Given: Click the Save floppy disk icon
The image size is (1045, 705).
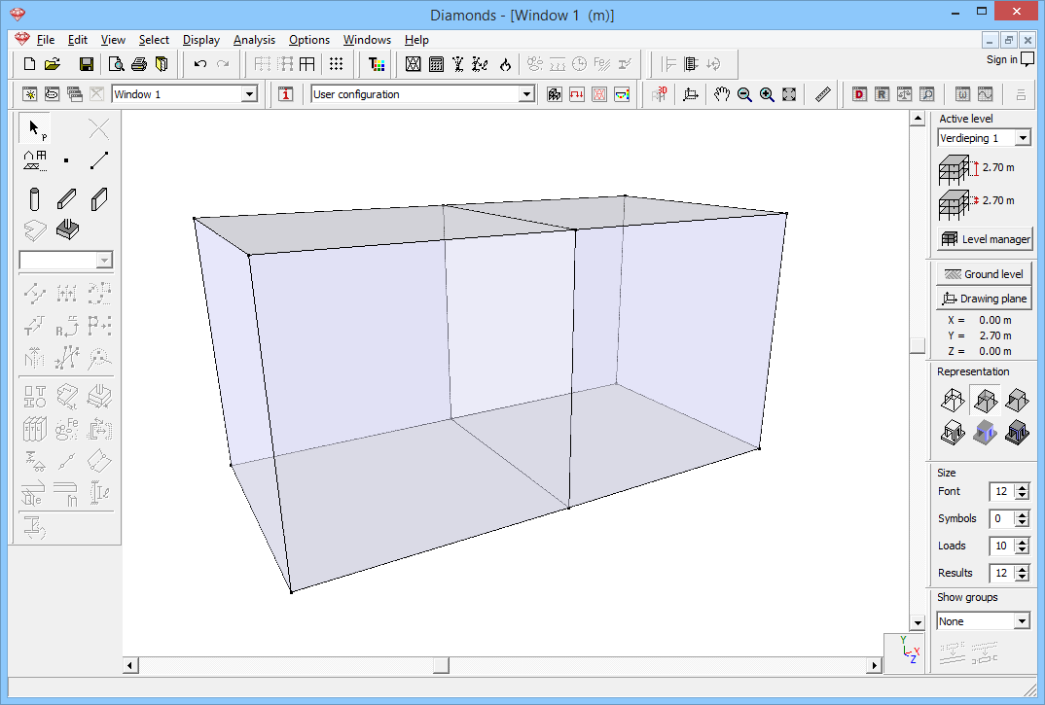Looking at the screenshot, I should click(x=87, y=64).
